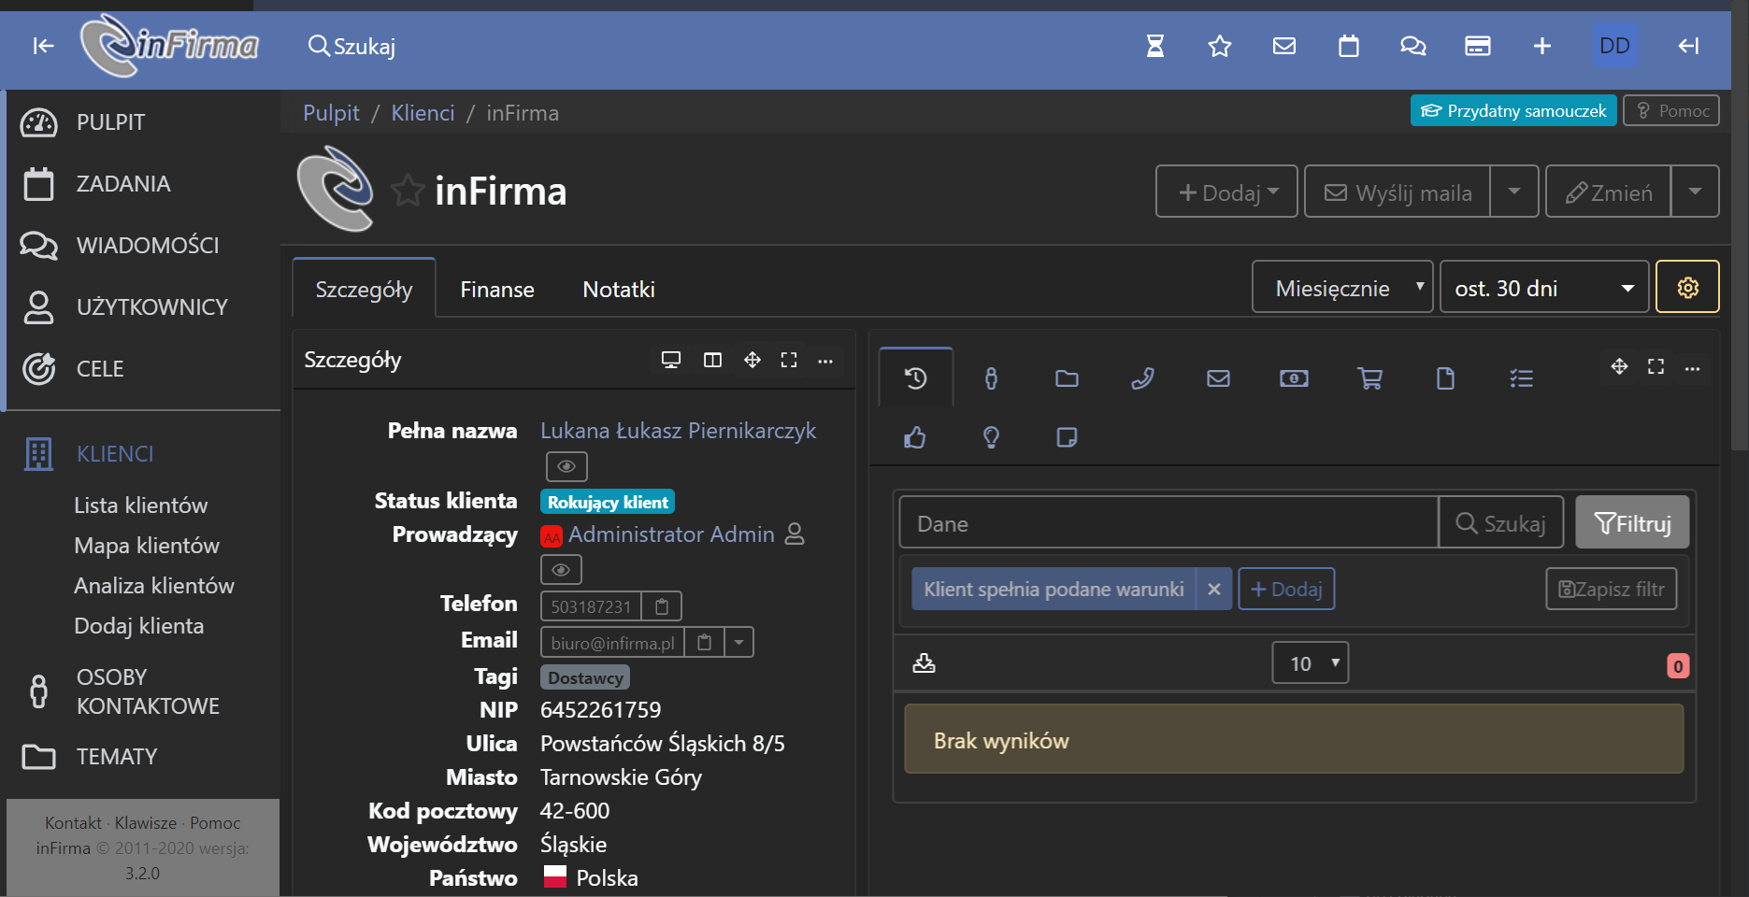Remove the Klient spełnia podane warunki filter
Viewport: 1749px width, 897px height.
click(1214, 589)
